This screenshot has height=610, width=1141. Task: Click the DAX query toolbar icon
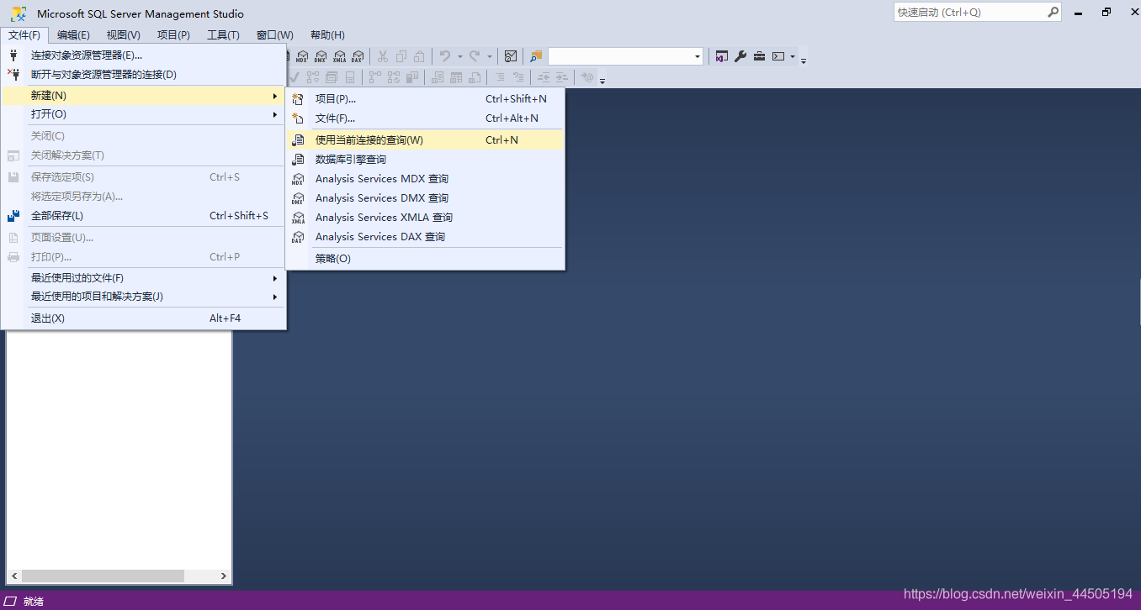(358, 56)
